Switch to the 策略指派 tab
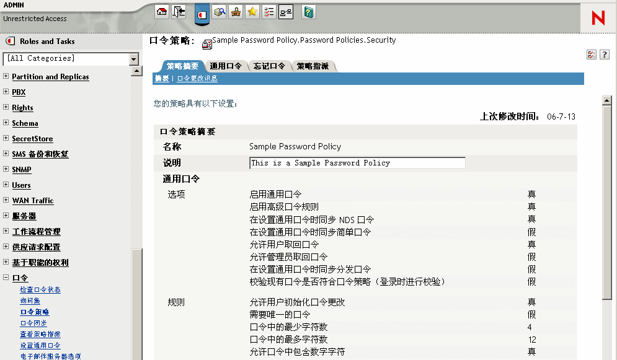 (313, 66)
